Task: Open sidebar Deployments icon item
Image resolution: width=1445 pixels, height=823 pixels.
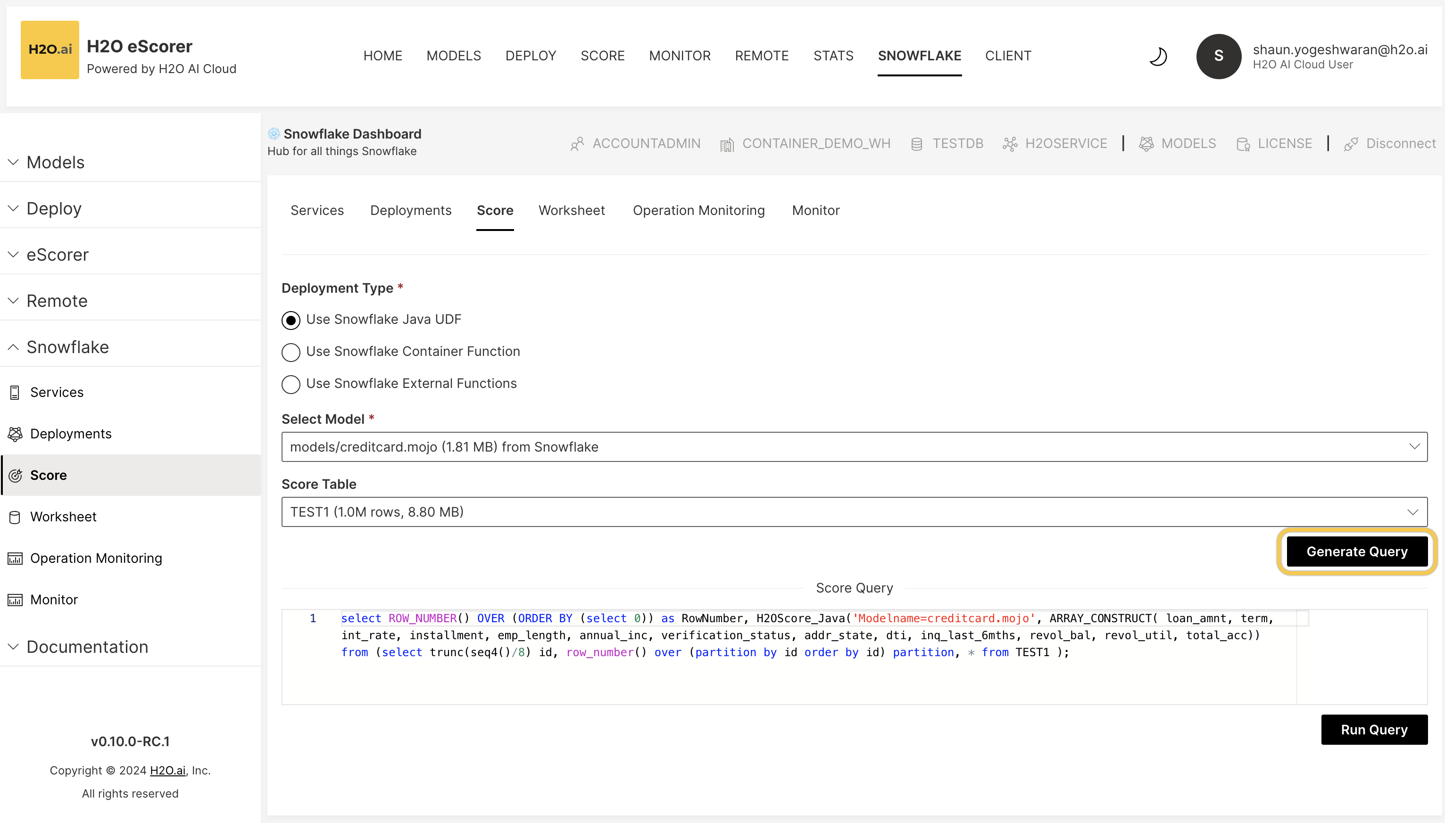Action: [15, 434]
